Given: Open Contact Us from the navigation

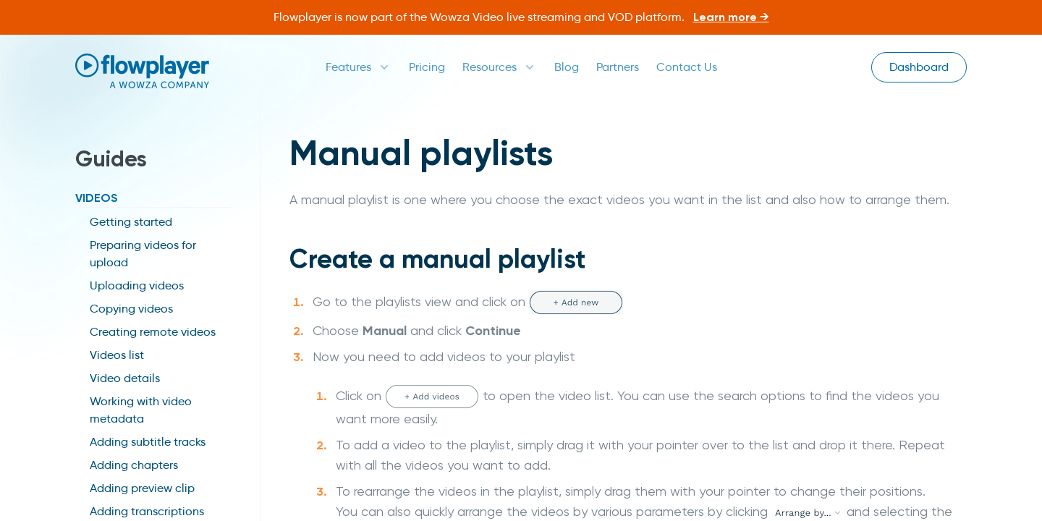Looking at the screenshot, I should click(x=686, y=67).
